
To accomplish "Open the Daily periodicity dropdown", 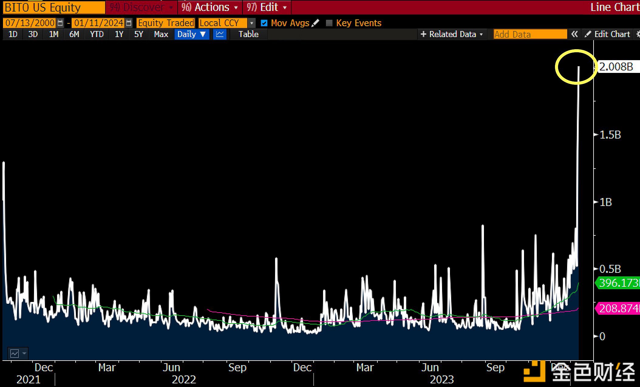I will pos(192,34).
